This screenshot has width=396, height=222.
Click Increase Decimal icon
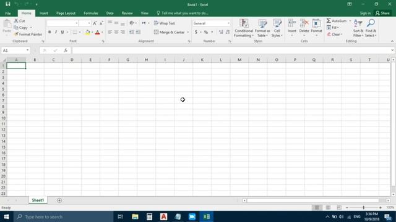[x=221, y=32]
